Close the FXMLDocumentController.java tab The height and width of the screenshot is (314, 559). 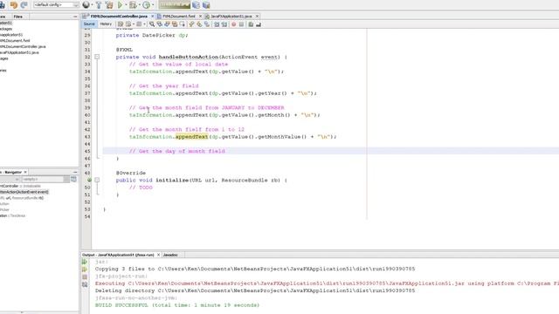pyautogui.click(x=153, y=17)
